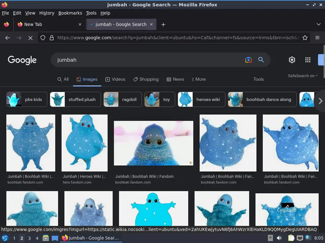Open the Edit menu
The image size is (325, 243).
[x=17, y=13]
